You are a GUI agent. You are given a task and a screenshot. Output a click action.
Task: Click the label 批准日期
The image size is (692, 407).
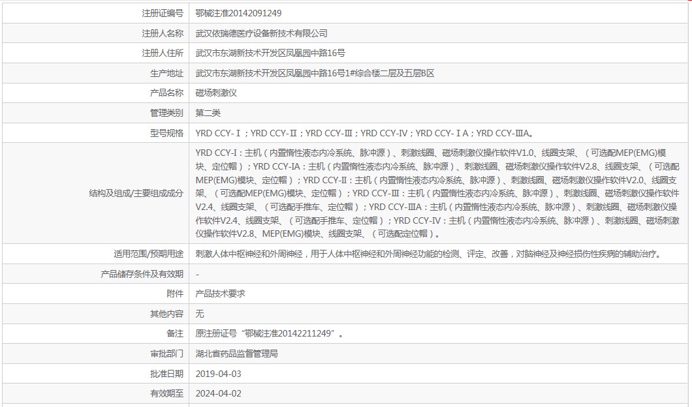(x=166, y=374)
